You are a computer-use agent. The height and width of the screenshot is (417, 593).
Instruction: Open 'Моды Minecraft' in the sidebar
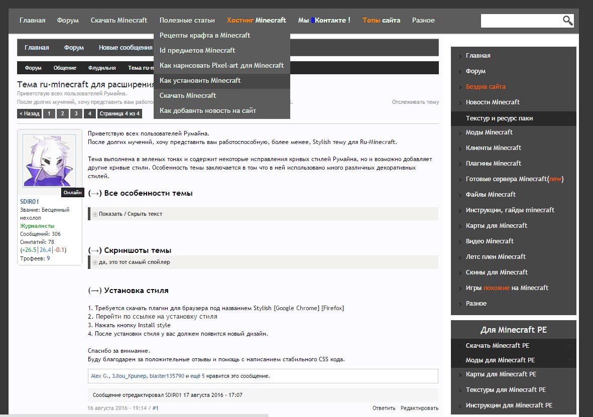(489, 132)
